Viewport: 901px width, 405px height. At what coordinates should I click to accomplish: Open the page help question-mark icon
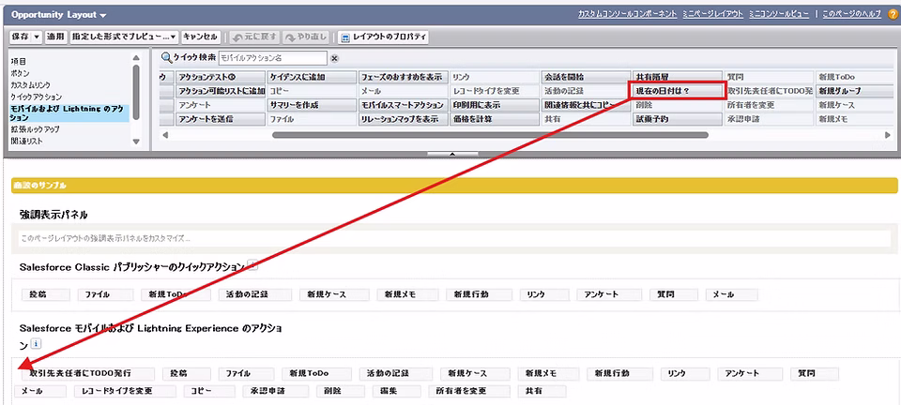[x=893, y=15]
